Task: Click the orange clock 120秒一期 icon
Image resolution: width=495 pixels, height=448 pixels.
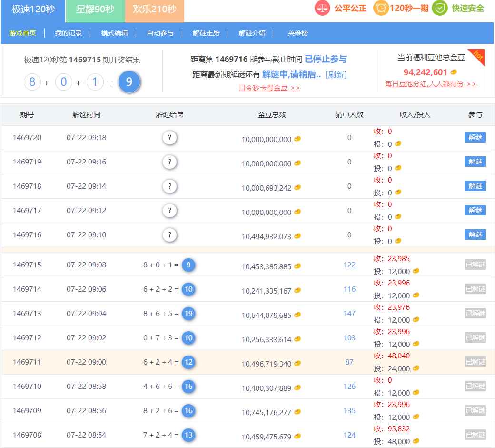Action: click(x=381, y=8)
